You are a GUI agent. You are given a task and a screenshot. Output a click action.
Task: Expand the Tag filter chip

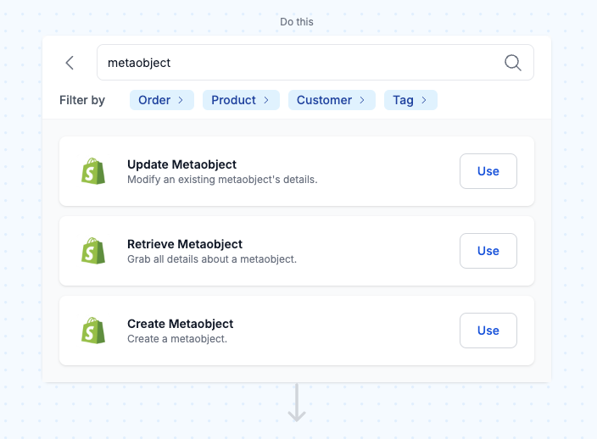point(410,100)
